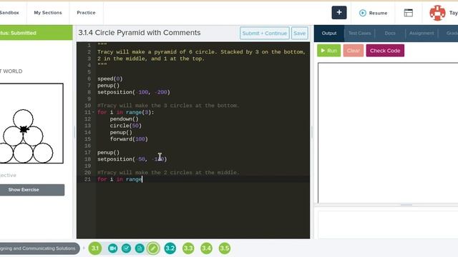Click the Check Code button
The width and height of the screenshot is (458, 257).
pos(385,51)
